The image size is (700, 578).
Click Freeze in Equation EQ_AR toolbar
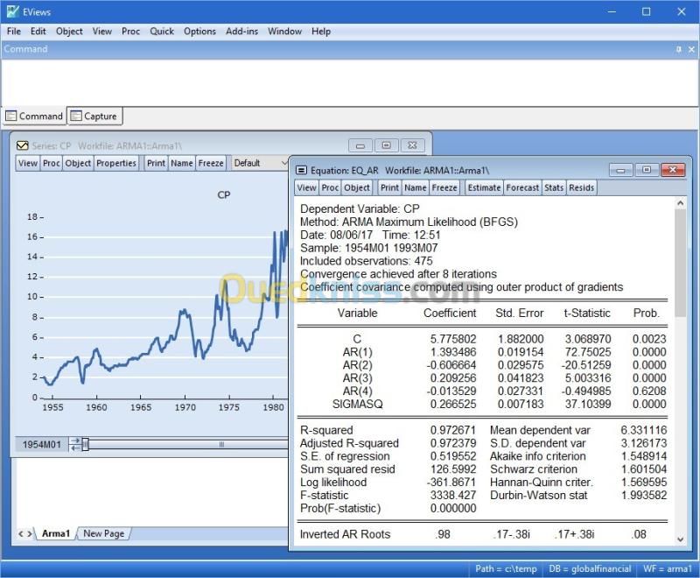tap(444, 187)
